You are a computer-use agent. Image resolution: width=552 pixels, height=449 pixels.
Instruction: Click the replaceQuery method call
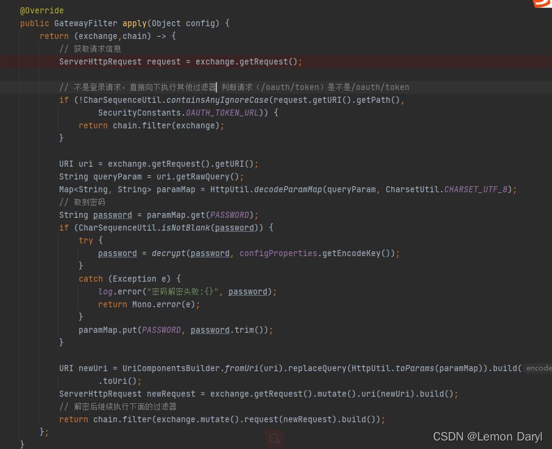pyautogui.click(x=317, y=368)
